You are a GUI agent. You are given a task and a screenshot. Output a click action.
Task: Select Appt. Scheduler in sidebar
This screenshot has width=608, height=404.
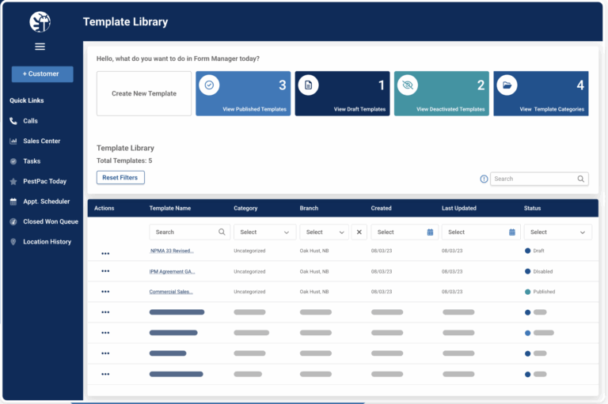(x=46, y=202)
